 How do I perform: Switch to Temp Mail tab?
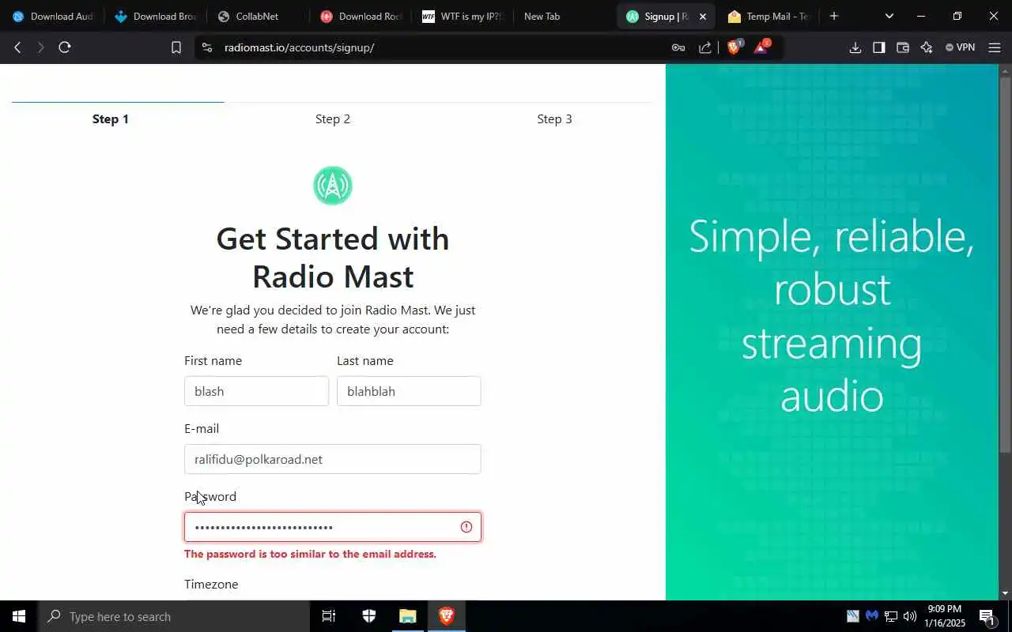point(769,16)
